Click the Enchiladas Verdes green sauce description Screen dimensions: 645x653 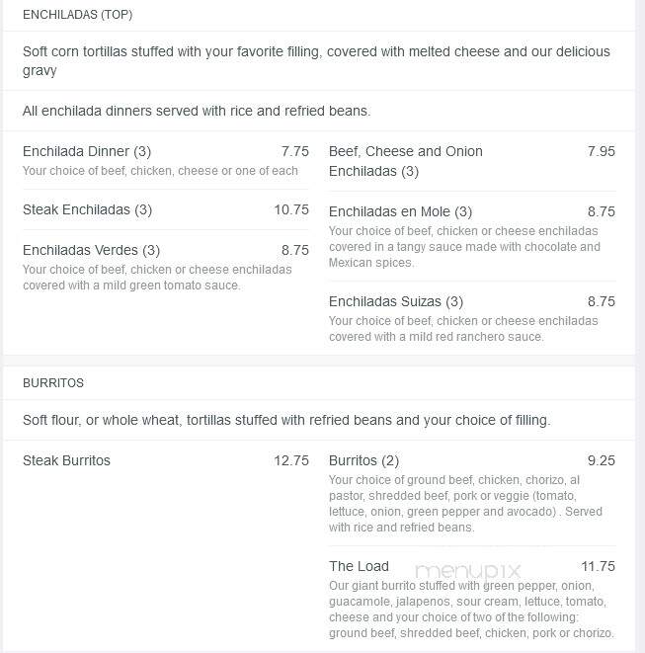pyautogui.click(x=157, y=278)
